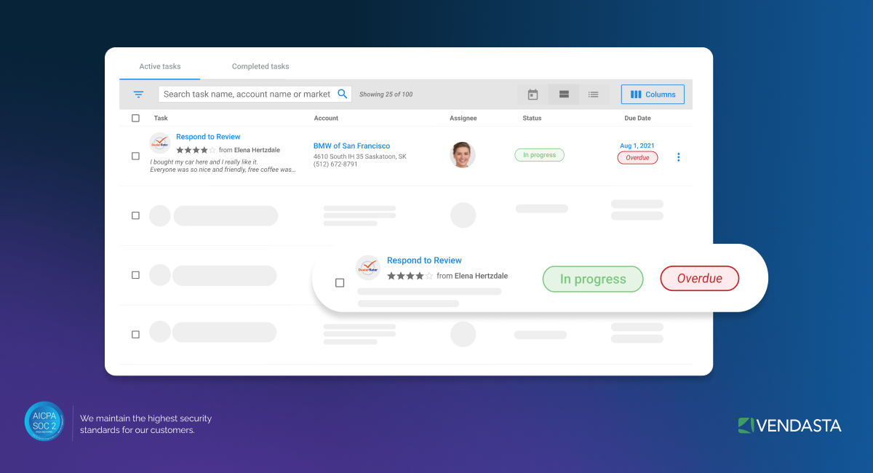
Task: Switch to list view icon
Action: [x=594, y=95]
